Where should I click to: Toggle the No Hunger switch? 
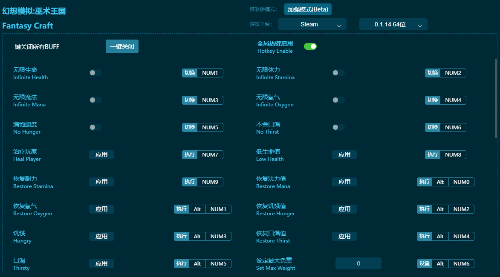(95, 127)
